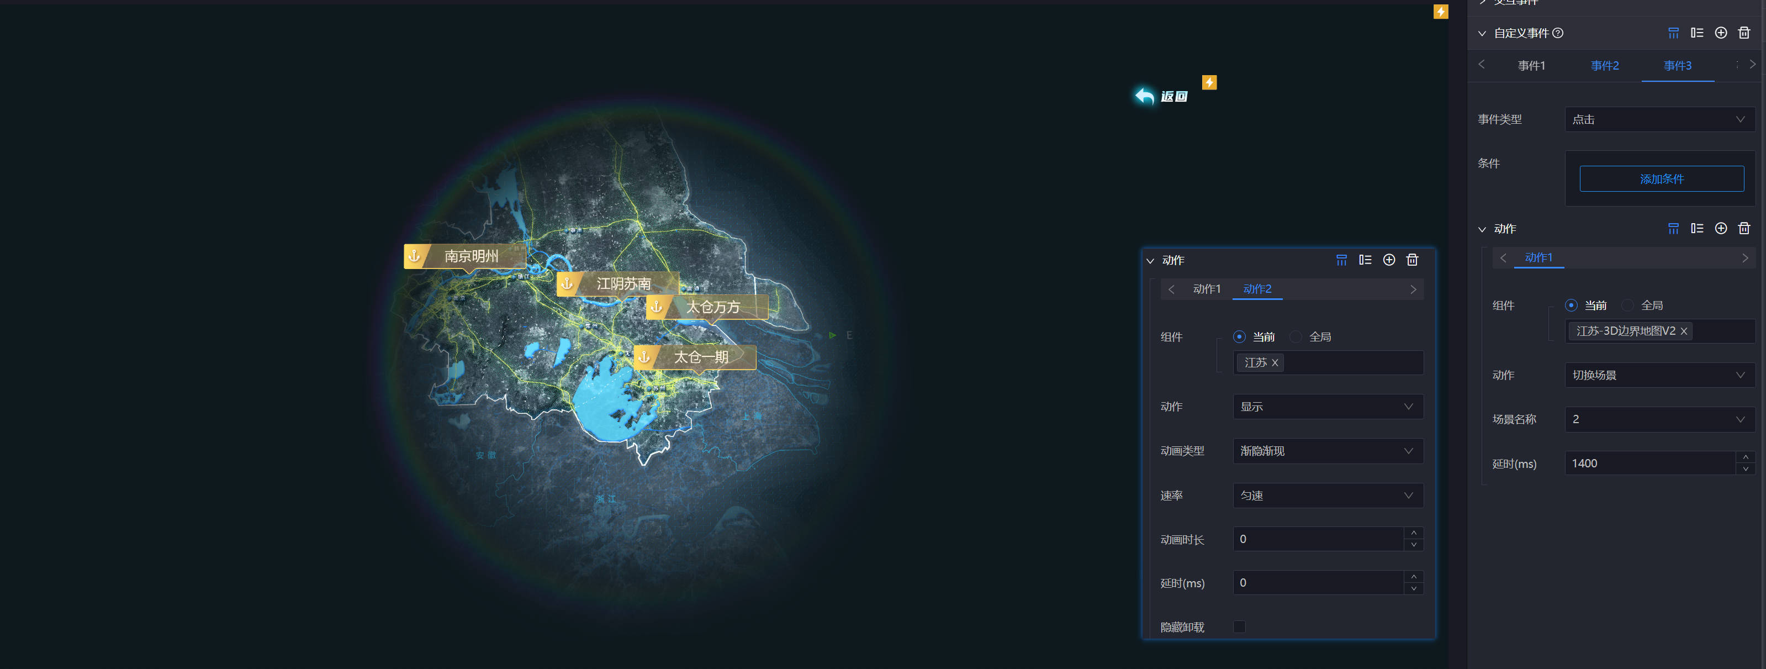1766x669 pixels.
Task: Click the add icon in floating 动作 panel
Action: [x=1388, y=260]
